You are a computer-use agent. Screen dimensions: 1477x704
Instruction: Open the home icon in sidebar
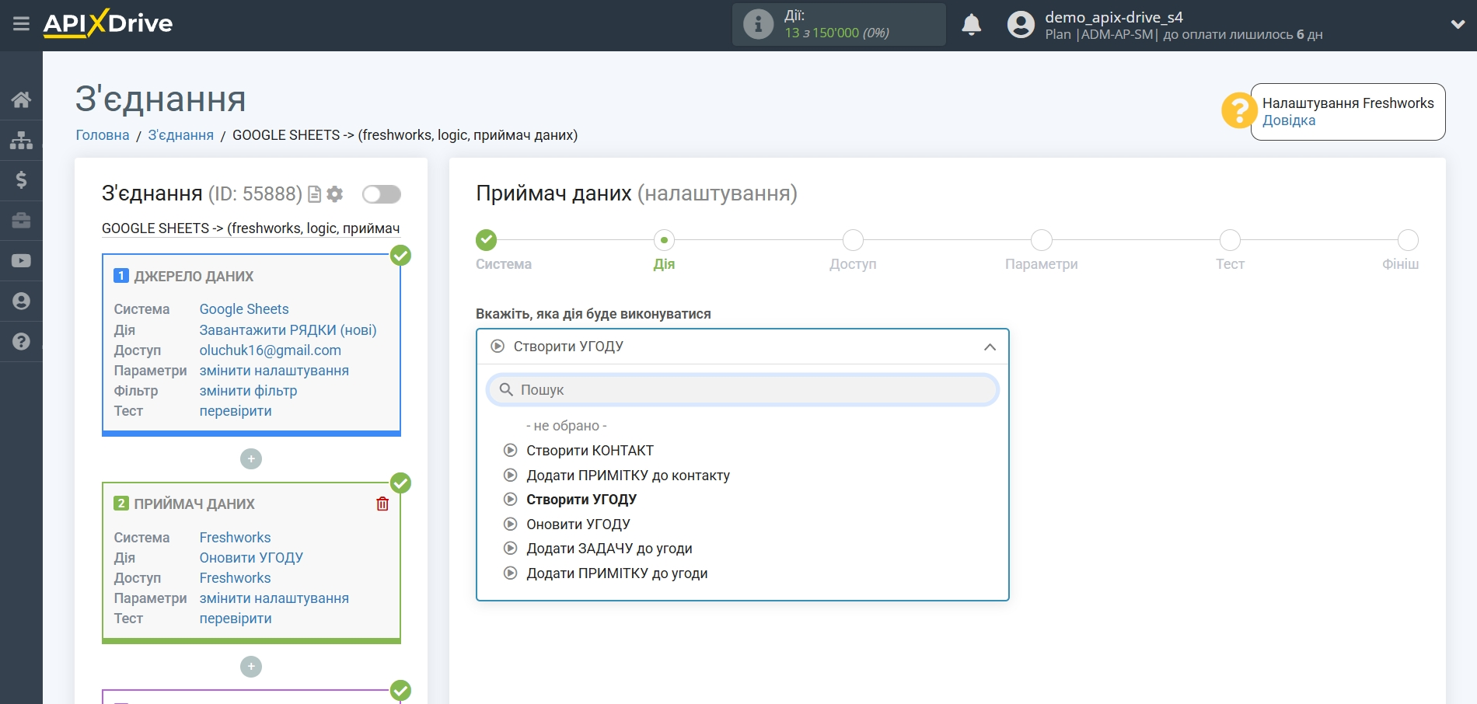(21, 99)
